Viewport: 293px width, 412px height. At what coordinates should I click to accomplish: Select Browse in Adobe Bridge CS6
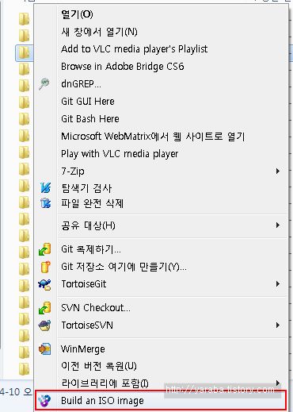click(x=161, y=67)
